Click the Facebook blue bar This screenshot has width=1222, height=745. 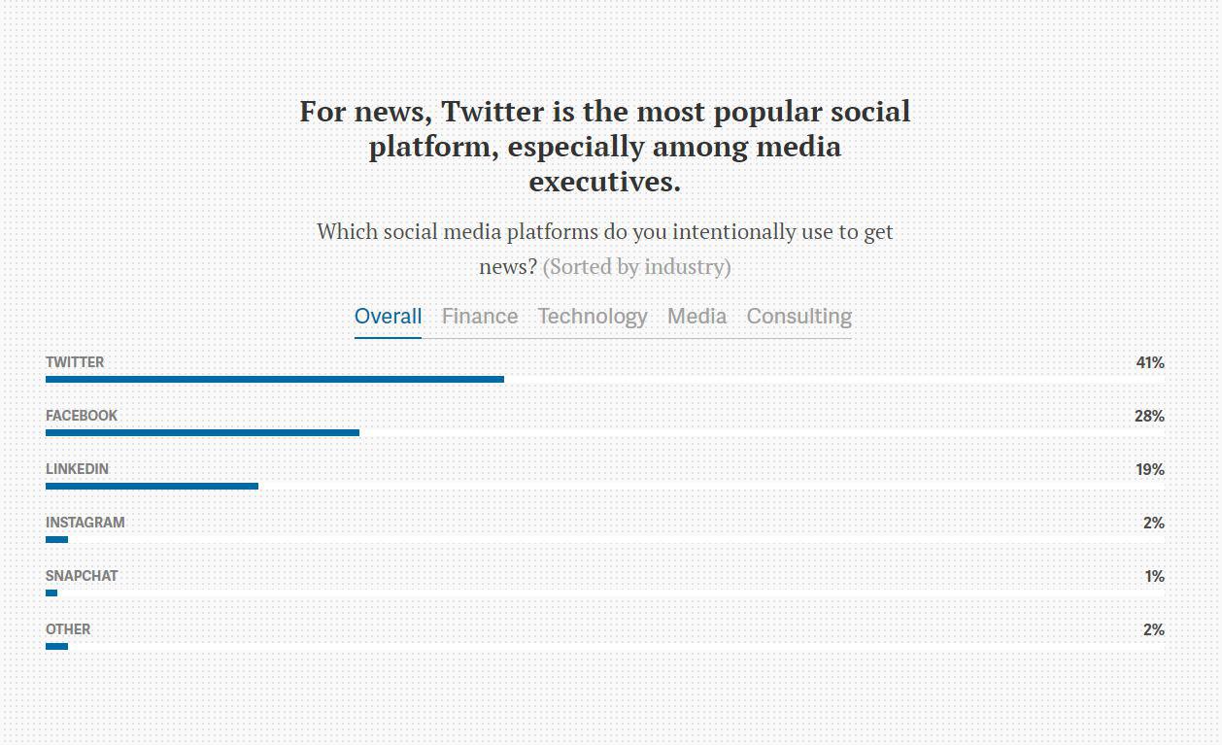coord(202,432)
